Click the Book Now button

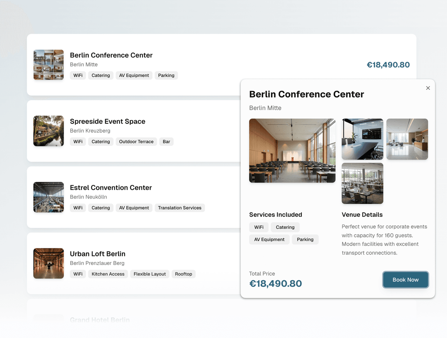tap(405, 280)
